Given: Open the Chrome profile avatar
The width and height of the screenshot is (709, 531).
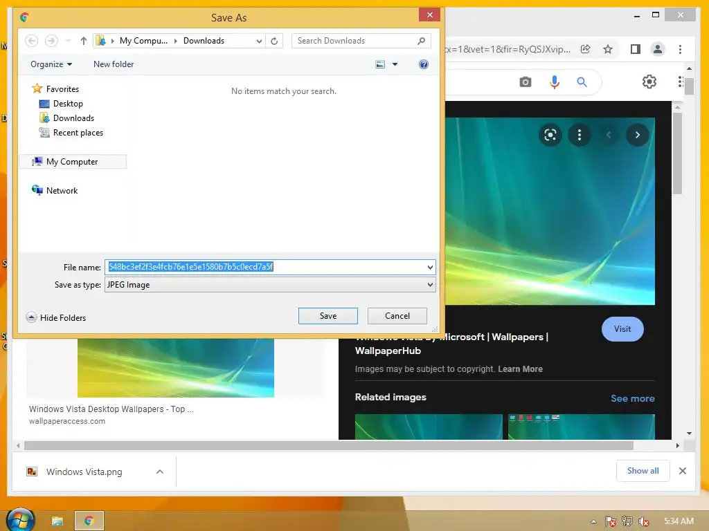Looking at the screenshot, I should pyautogui.click(x=658, y=49).
